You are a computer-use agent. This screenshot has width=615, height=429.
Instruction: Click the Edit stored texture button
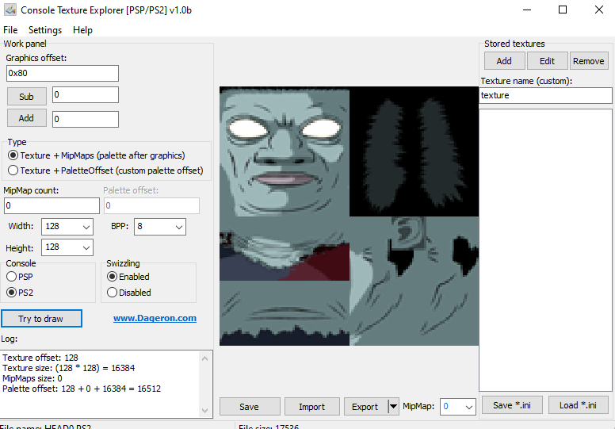pos(547,61)
